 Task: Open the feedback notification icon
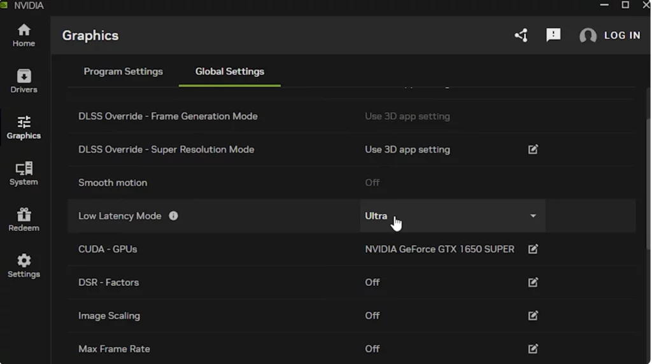(x=553, y=35)
